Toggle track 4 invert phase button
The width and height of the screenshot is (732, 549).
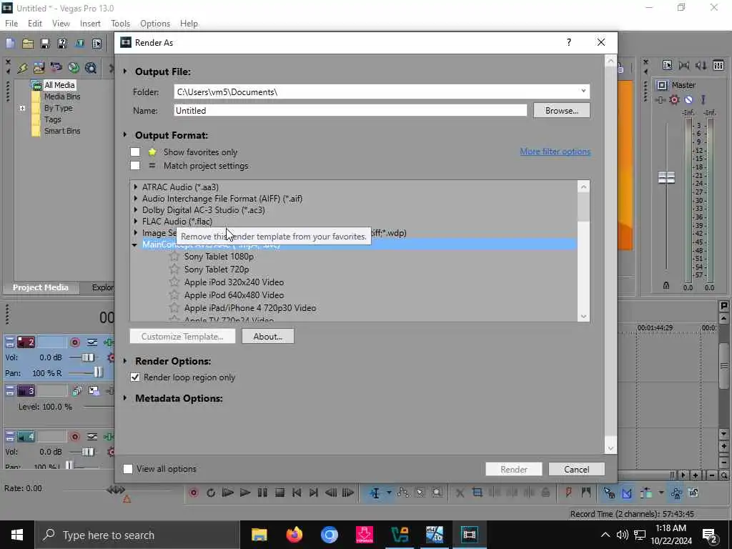[92, 437]
